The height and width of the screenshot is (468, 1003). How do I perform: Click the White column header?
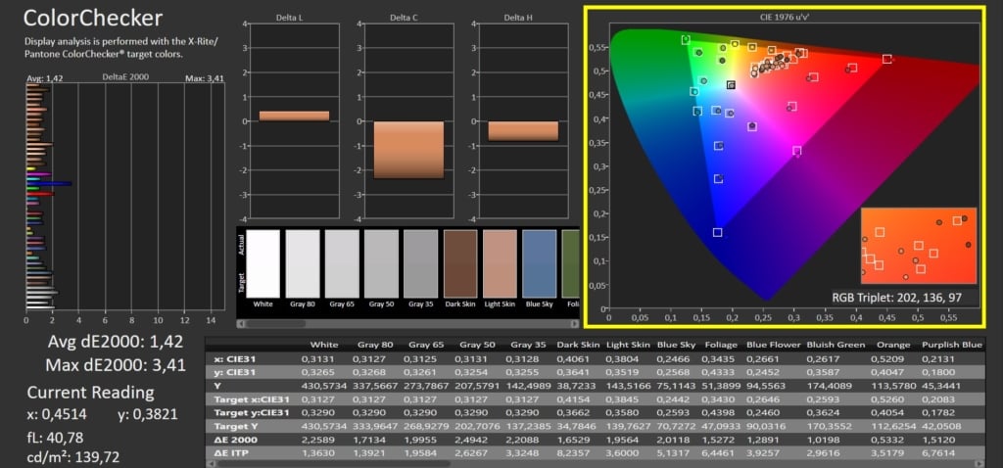coord(325,345)
